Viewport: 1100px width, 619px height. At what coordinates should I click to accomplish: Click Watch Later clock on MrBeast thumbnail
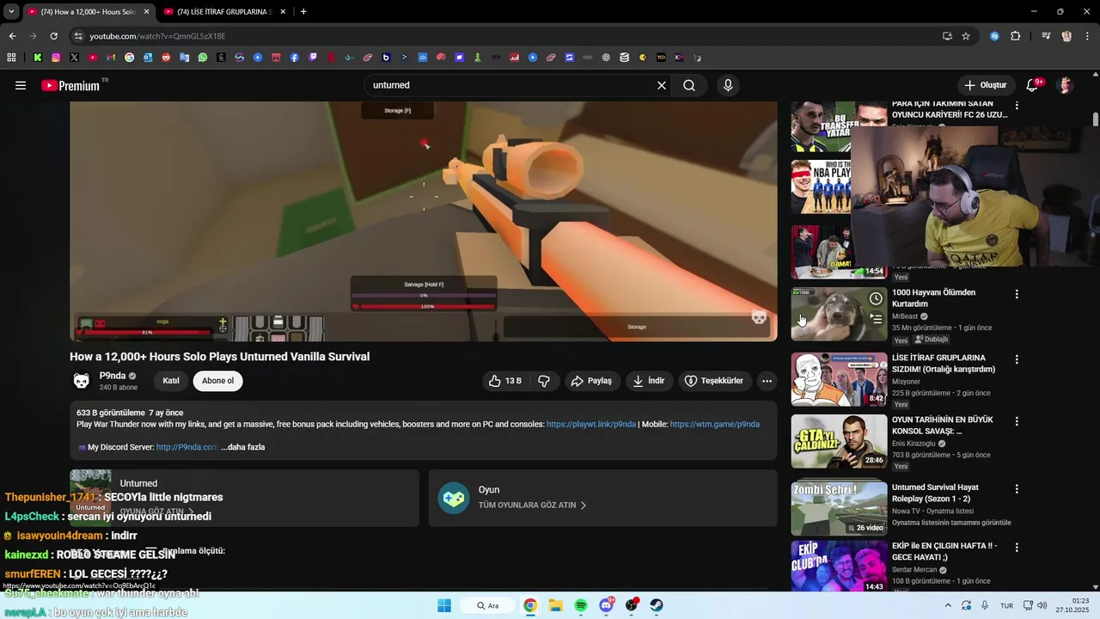pos(876,298)
